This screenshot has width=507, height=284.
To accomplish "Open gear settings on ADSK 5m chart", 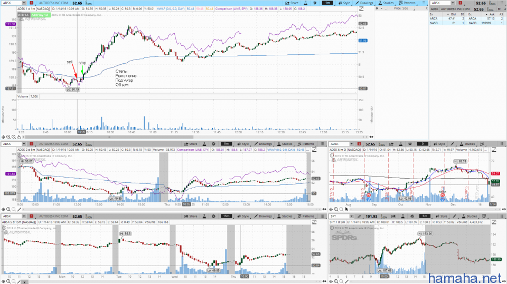I will tap(214, 144).
